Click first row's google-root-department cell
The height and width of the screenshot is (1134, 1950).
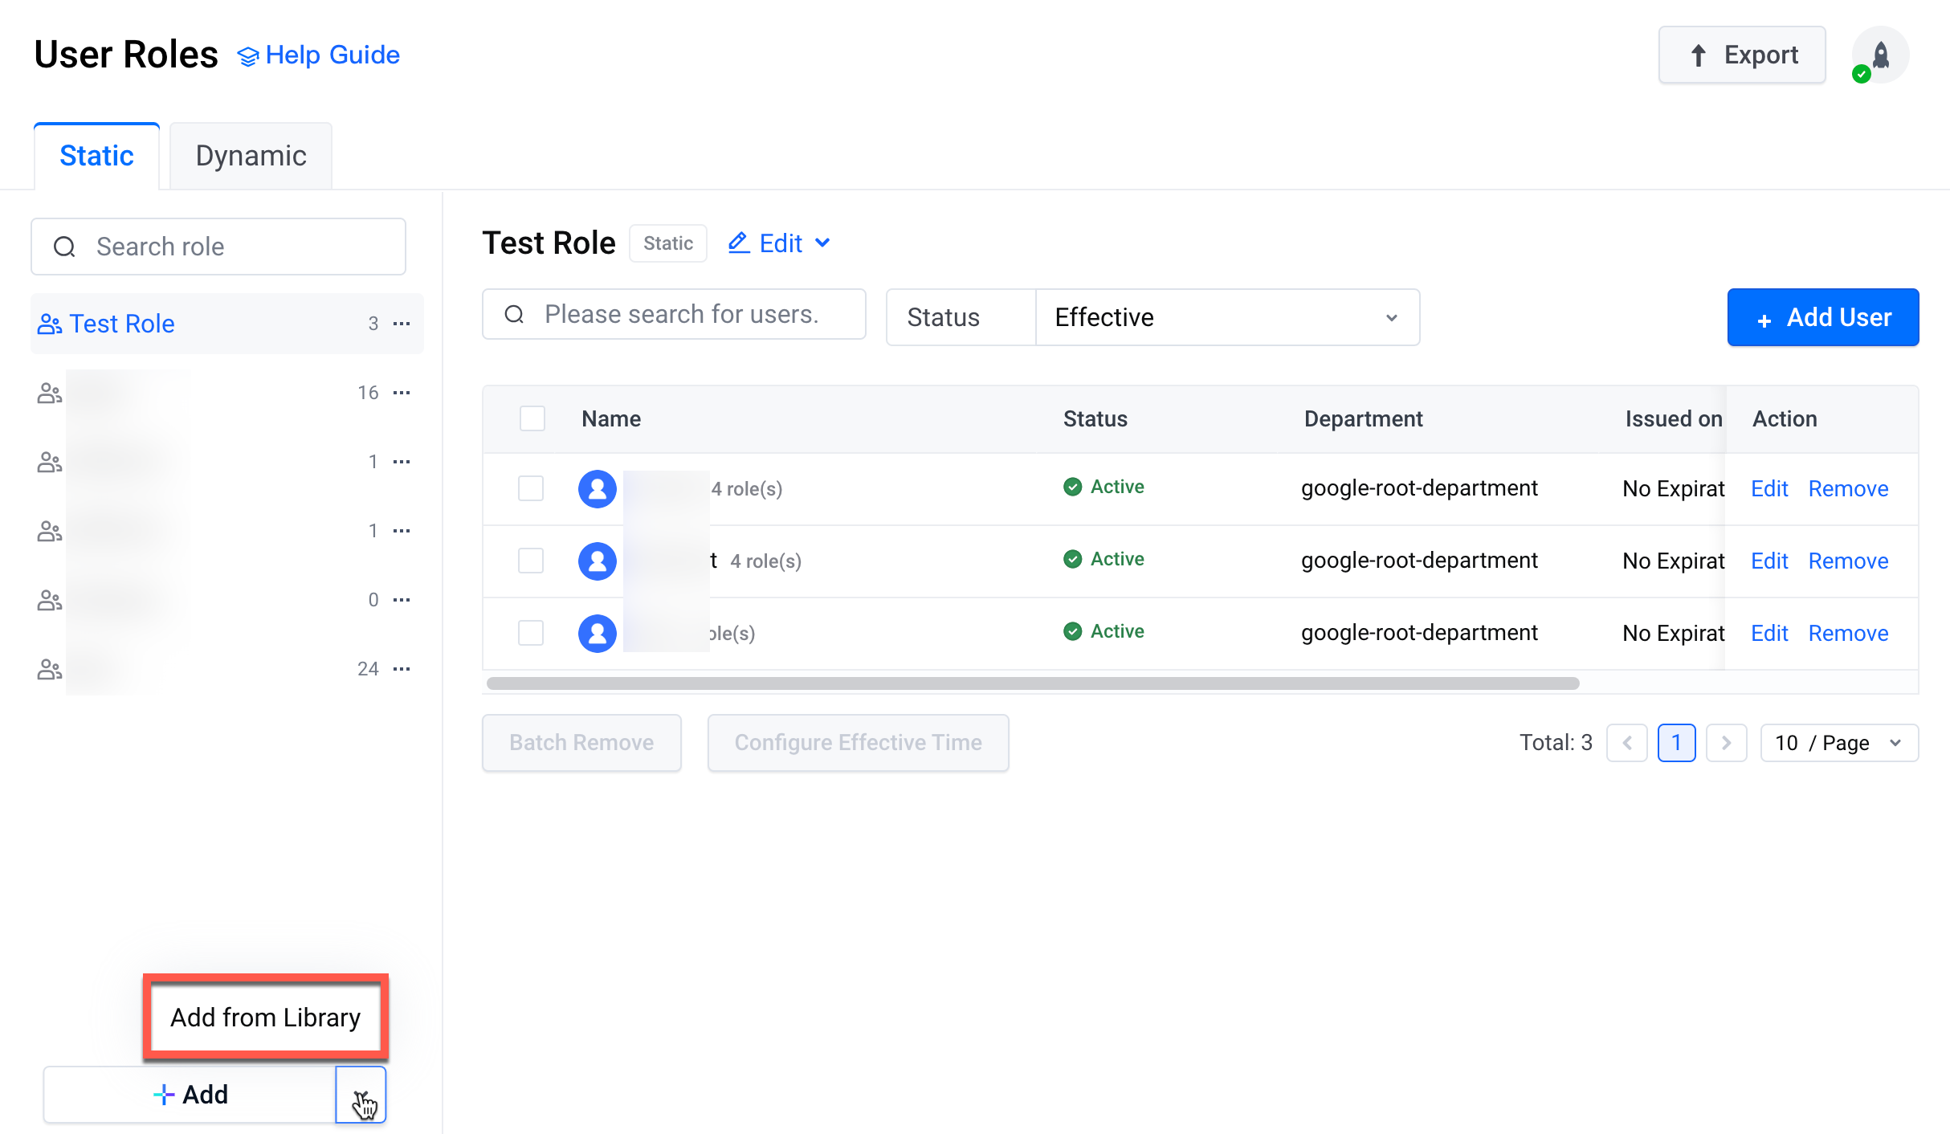coord(1419,488)
